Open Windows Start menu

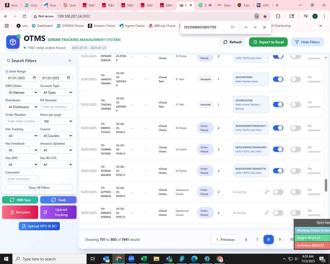6,259
